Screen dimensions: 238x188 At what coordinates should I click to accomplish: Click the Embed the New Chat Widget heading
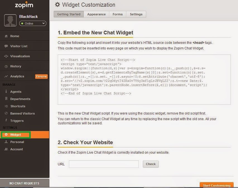coord(95,32)
